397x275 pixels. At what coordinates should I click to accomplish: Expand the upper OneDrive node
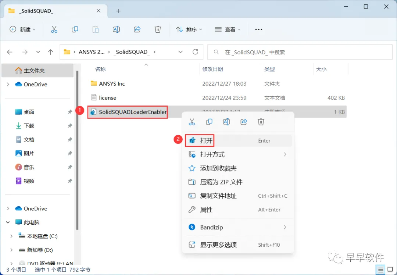[x=8, y=84]
